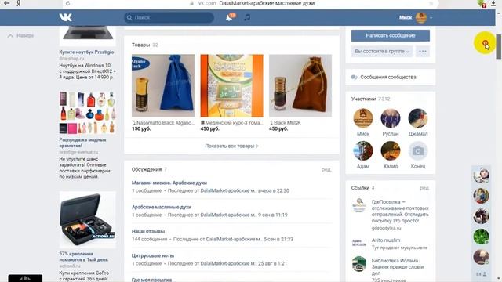Open Nasomatto Black Afgano product thumbnail

tap(163, 85)
